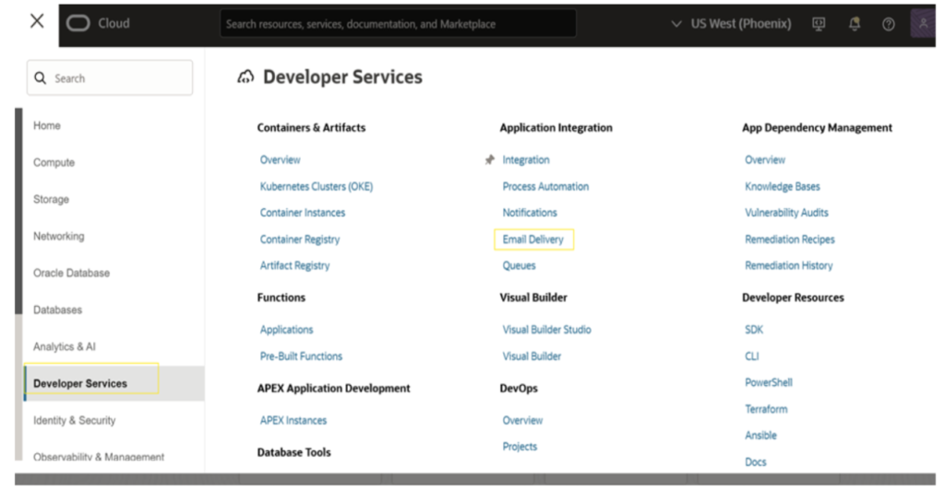Screen dimensions: 945x490
Task: Open Remediation History link
Action: [x=788, y=266]
